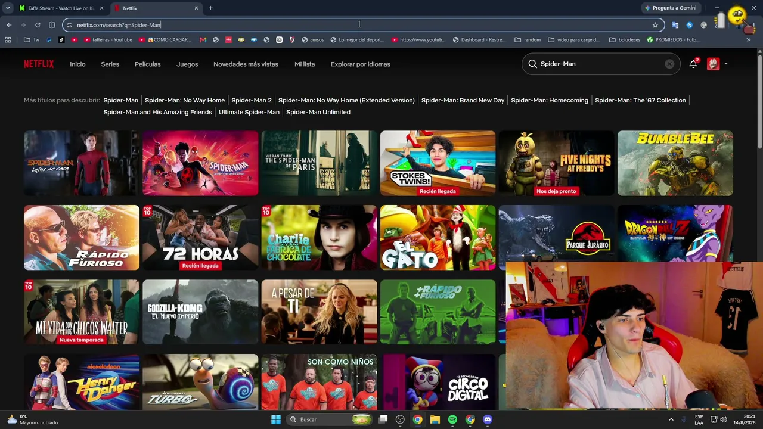Close the Netflix browser tab
The width and height of the screenshot is (763, 429).
196,8
